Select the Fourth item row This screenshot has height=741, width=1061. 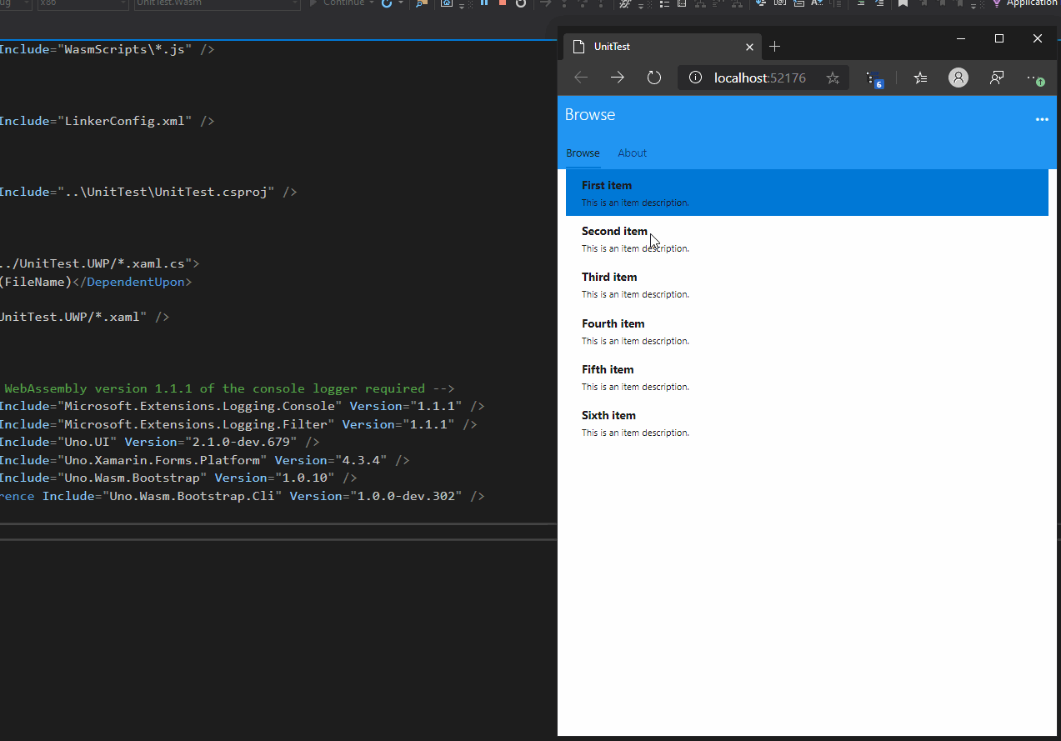(x=807, y=332)
